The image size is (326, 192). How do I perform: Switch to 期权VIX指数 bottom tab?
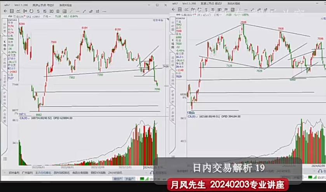coord(98,173)
